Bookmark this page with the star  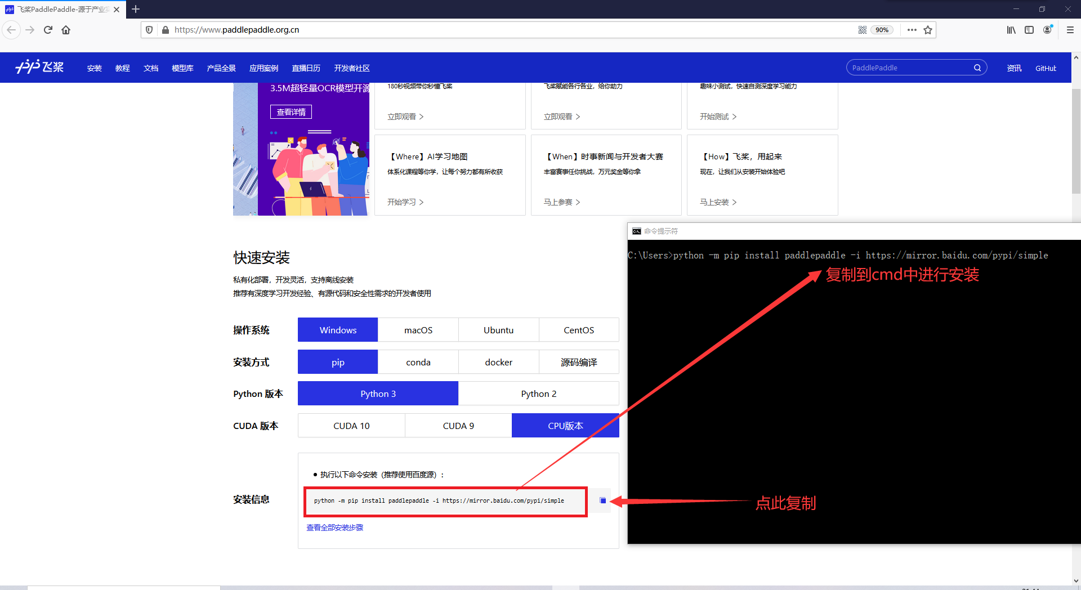click(928, 30)
